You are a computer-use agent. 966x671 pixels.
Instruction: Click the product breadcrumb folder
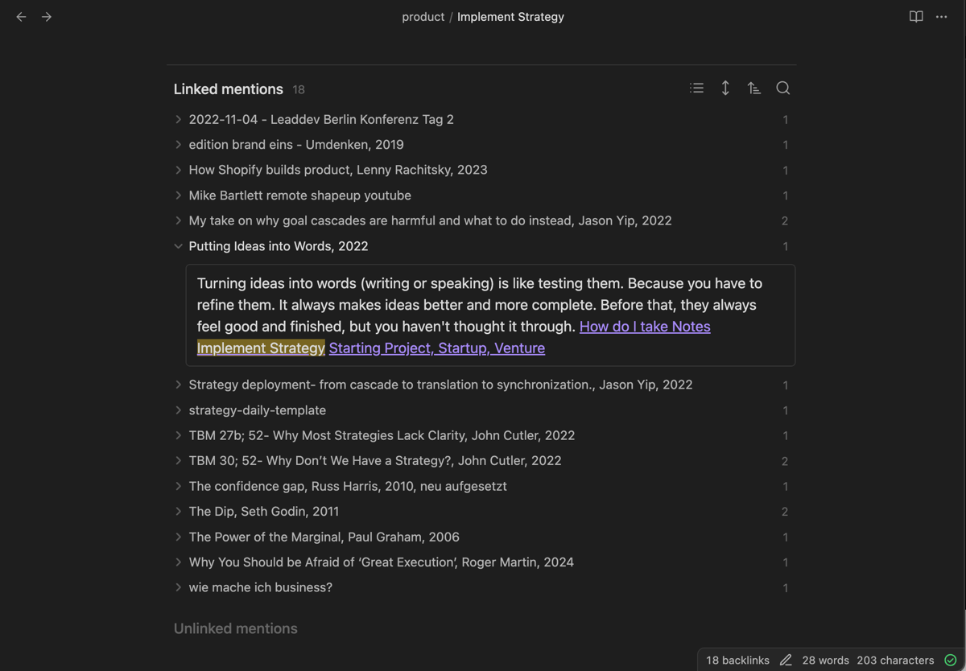[423, 17]
